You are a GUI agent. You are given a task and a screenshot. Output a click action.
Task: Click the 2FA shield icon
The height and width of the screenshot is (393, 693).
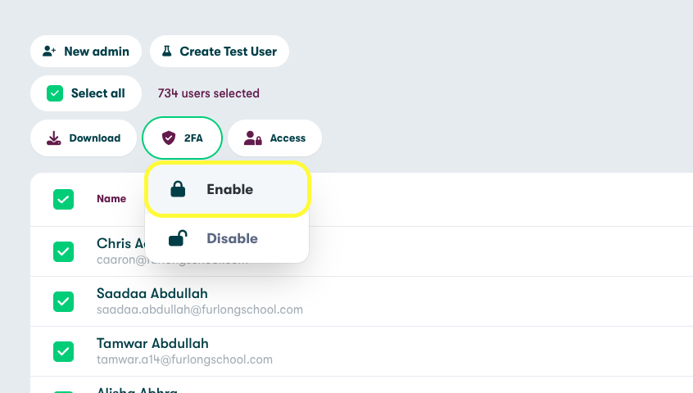tap(169, 138)
